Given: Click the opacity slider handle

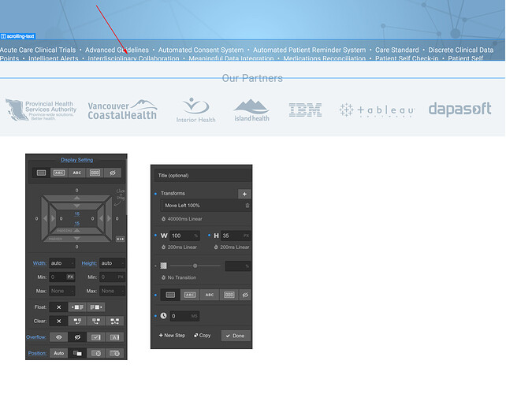Looking at the screenshot, I should 195,266.
